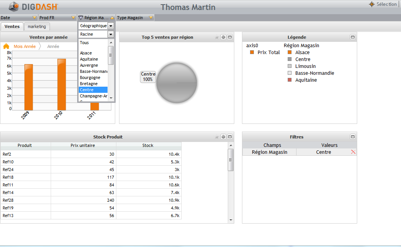The width and height of the screenshot is (401, 247).
Task: Maximize the Top 5 ventes par région panel
Action: coord(230,37)
